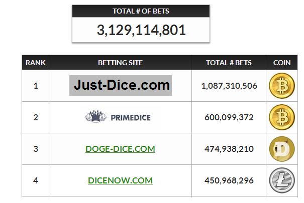Click the COIN column header
The image size is (304, 203).
(x=282, y=63)
